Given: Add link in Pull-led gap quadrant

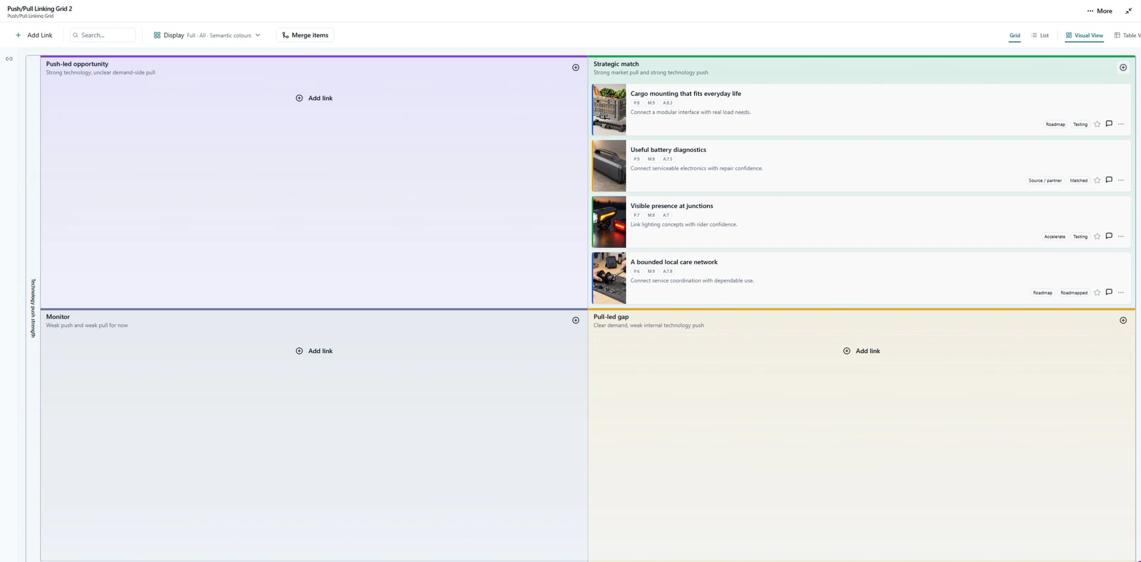Looking at the screenshot, I should (x=862, y=351).
